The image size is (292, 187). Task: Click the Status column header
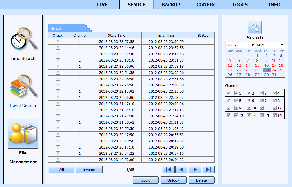click(203, 35)
